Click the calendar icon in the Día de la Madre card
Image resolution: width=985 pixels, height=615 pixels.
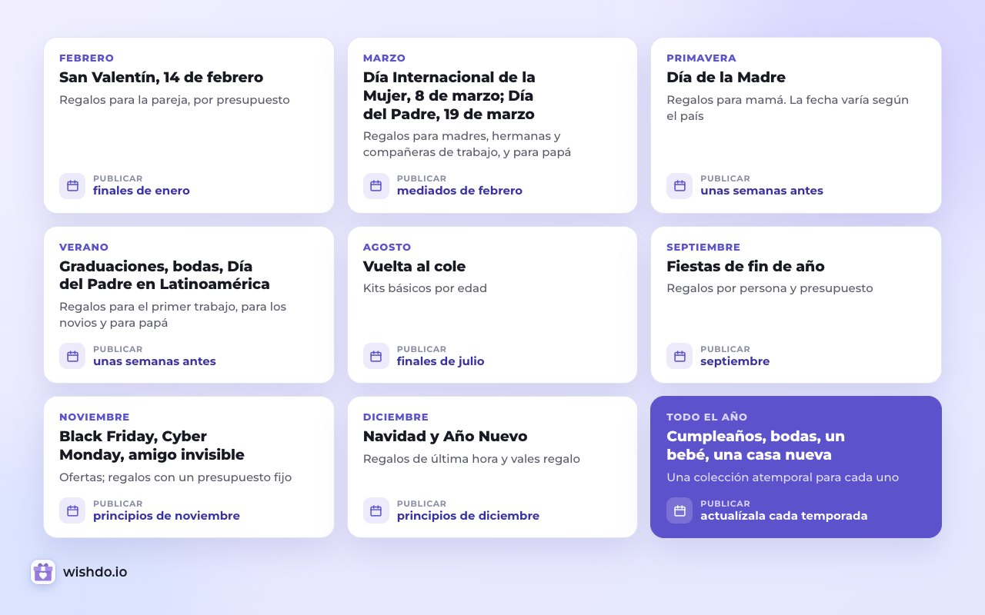679,185
